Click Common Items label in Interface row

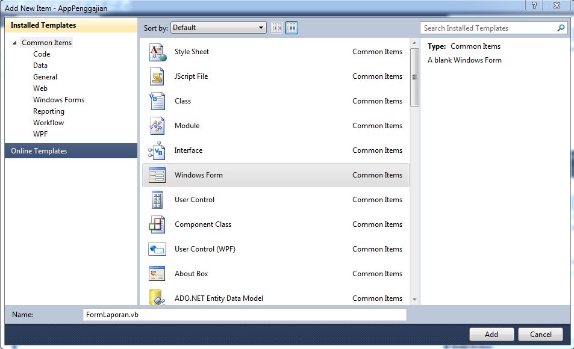[x=378, y=150]
